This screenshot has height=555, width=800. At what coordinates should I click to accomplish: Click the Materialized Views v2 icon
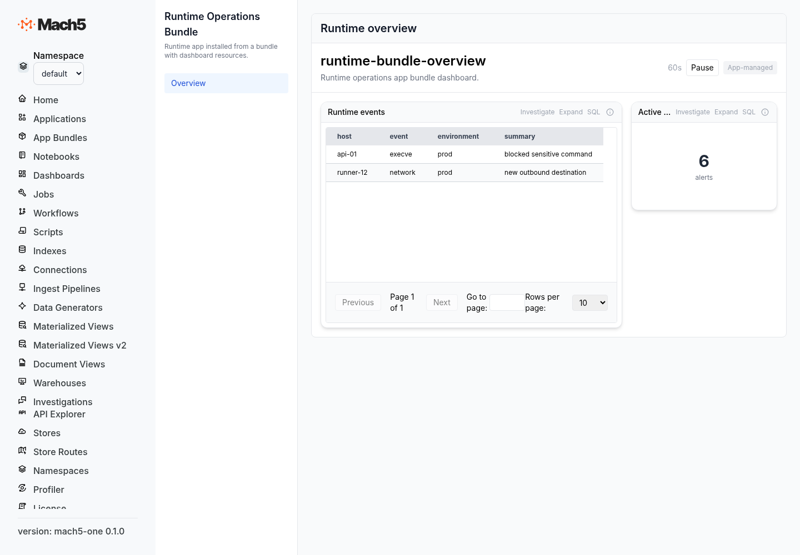click(22, 344)
